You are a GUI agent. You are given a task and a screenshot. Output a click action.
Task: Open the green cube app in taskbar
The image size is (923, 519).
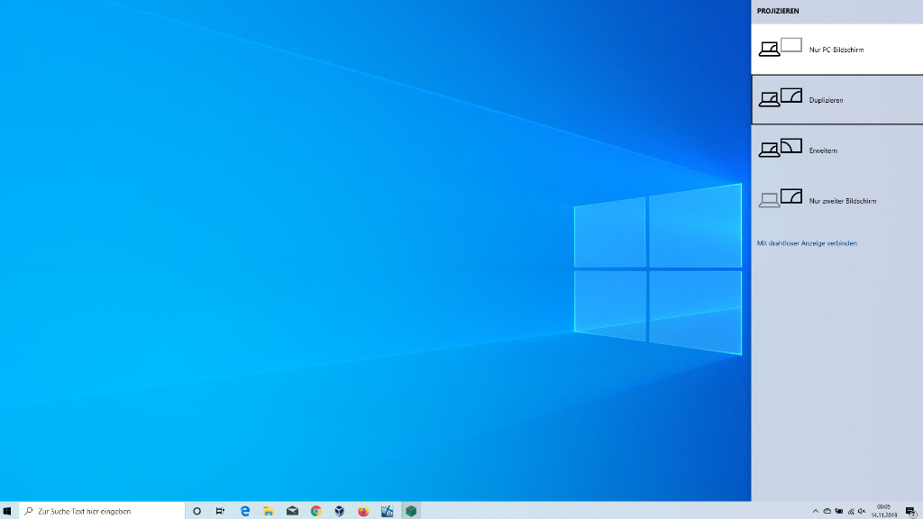pos(411,511)
